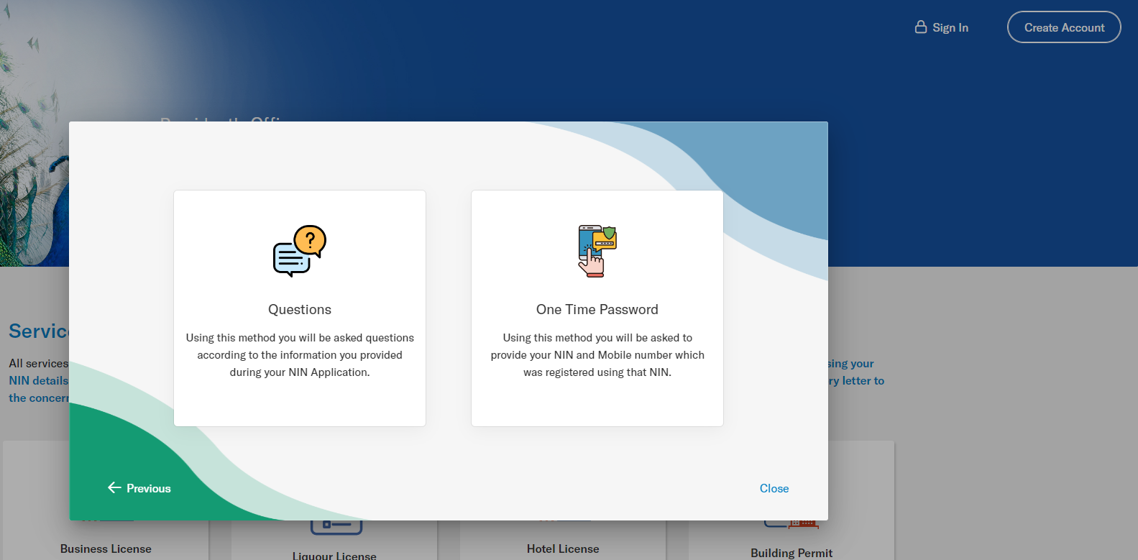Click the One Time Password description text
The width and height of the screenshot is (1138, 560).
click(597, 355)
